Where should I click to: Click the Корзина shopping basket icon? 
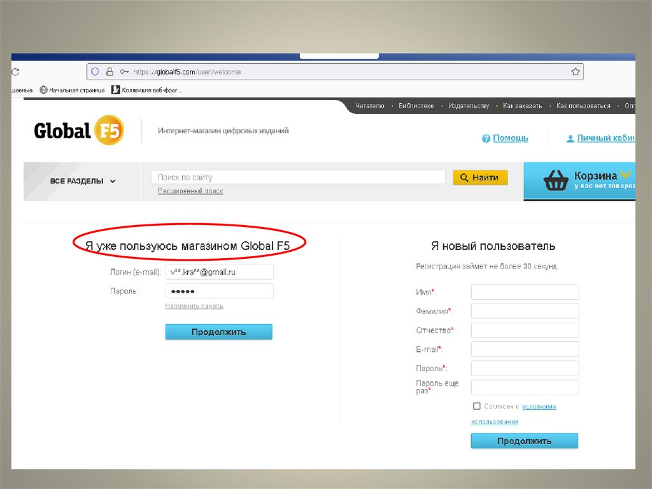tap(556, 180)
